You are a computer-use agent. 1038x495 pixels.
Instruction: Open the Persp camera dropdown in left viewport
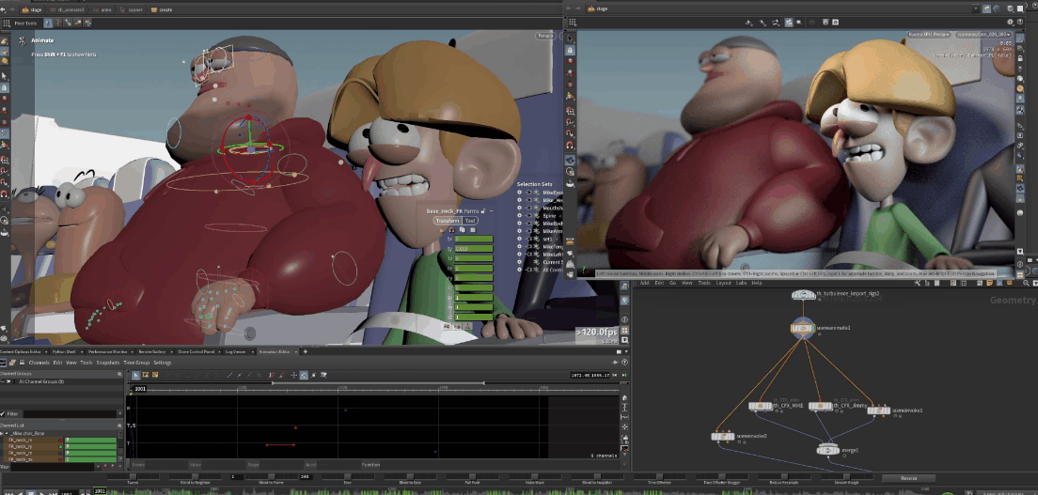(x=545, y=36)
